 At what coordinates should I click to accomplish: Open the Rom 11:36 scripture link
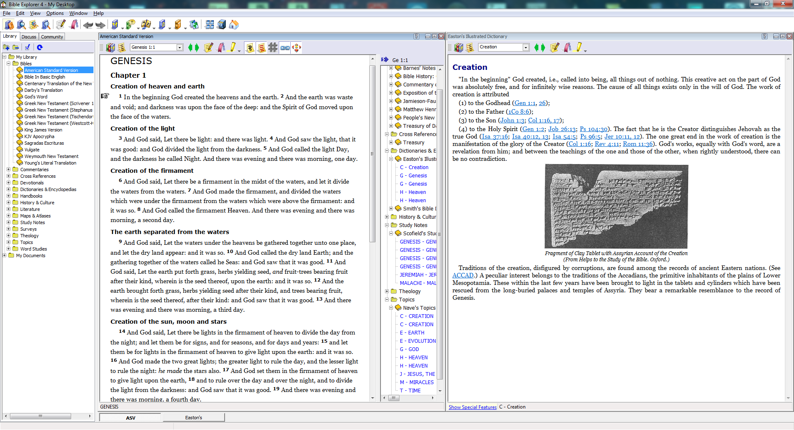[638, 144]
